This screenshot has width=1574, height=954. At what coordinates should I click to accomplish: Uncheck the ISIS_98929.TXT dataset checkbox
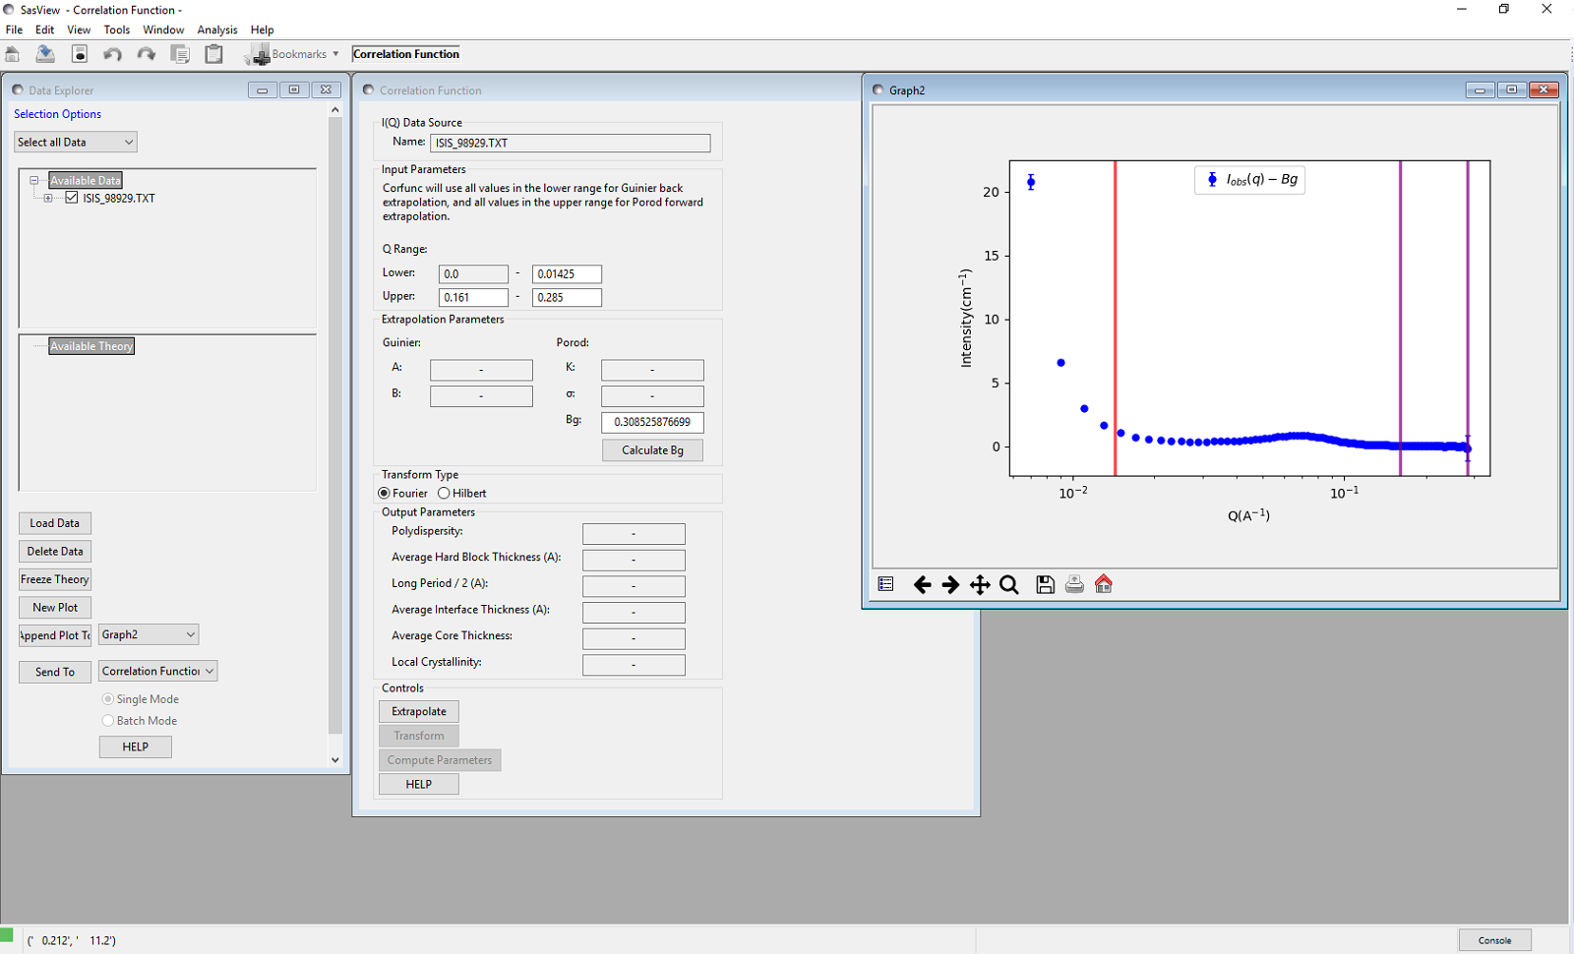[x=72, y=198]
